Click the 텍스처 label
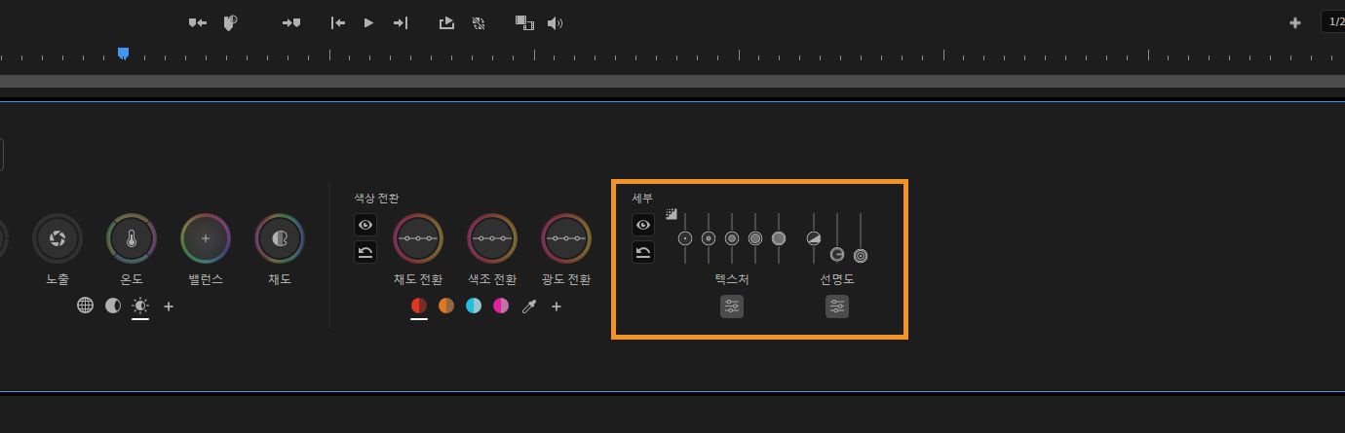 click(x=732, y=279)
